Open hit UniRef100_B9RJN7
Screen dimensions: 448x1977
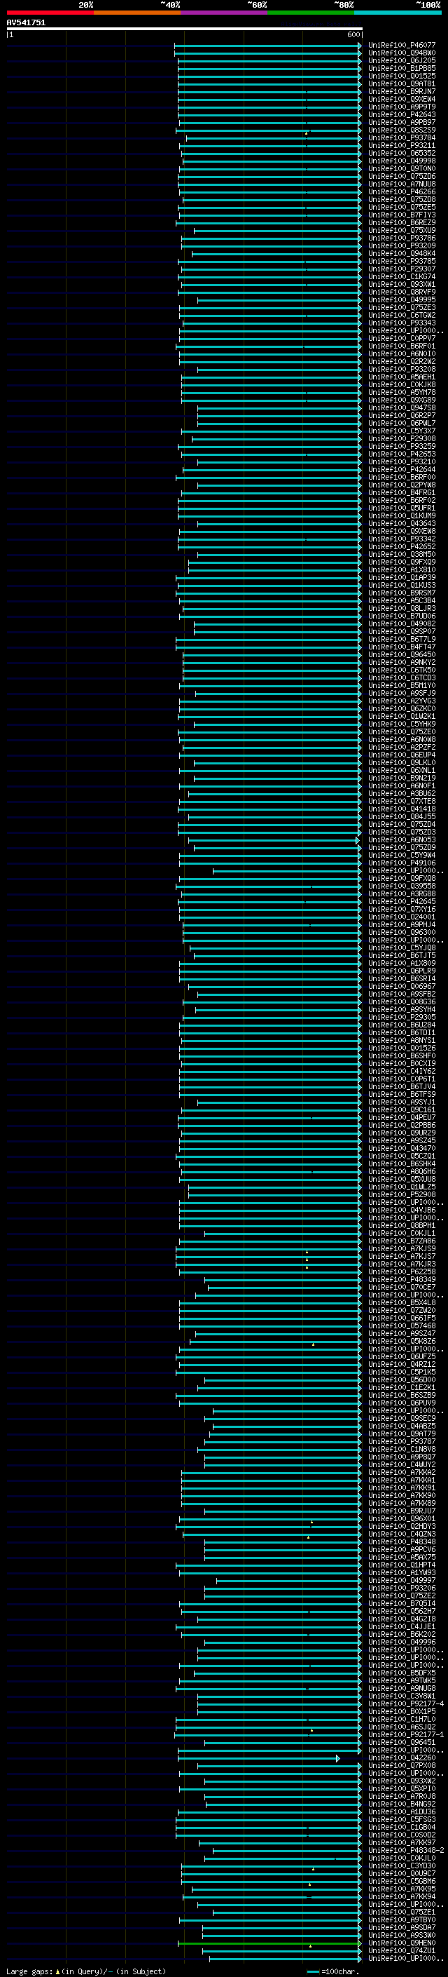pyautogui.click(x=402, y=91)
